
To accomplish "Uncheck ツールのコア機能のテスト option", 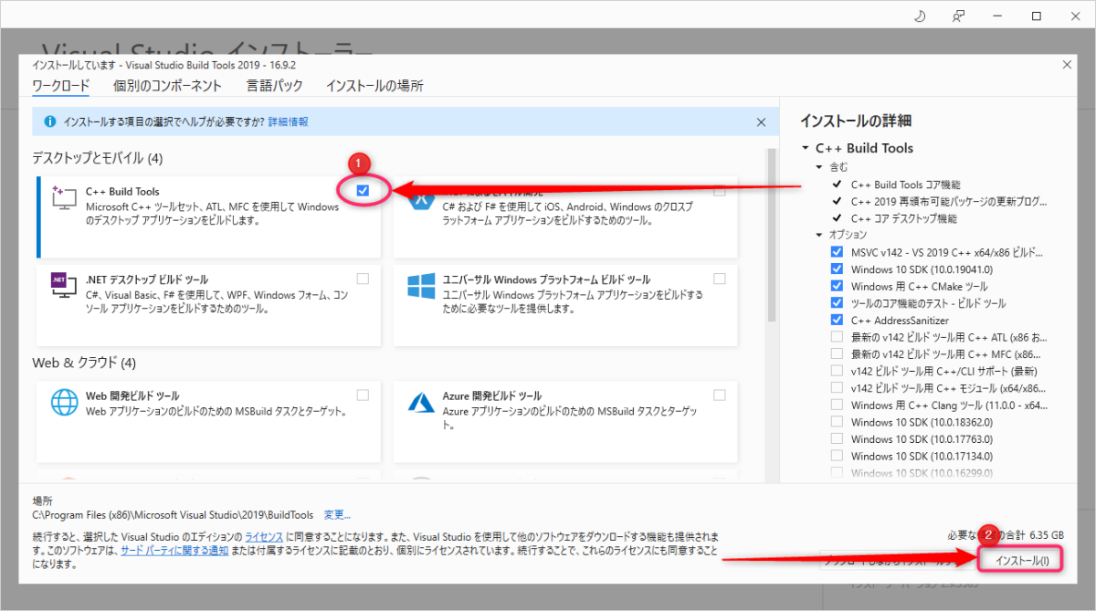I will pos(837,303).
